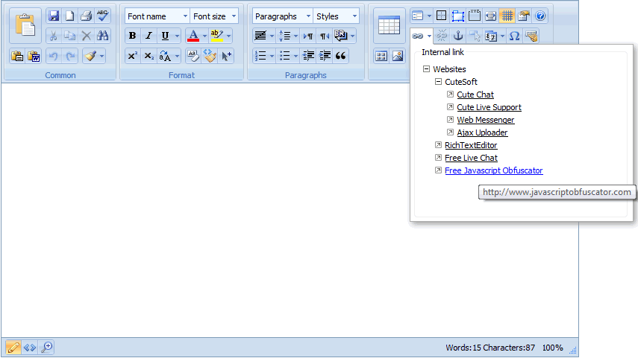Image resolution: width=638 pixels, height=358 pixels.
Task: Click the Save icon
Action: click(x=53, y=16)
